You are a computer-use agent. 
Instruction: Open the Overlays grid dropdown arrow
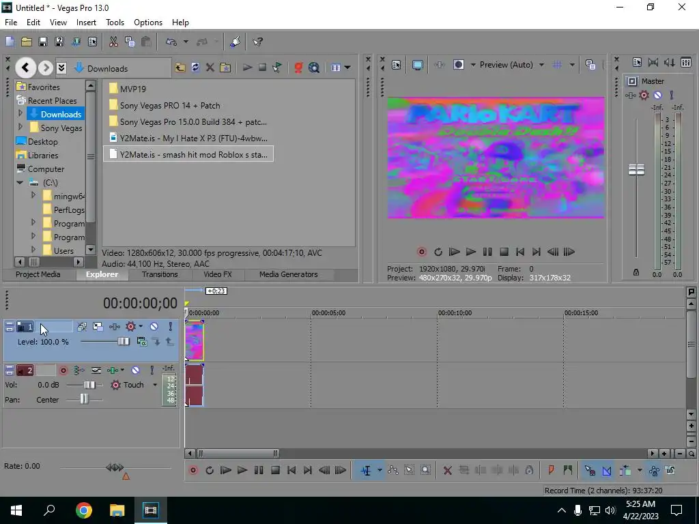[572, 65]
